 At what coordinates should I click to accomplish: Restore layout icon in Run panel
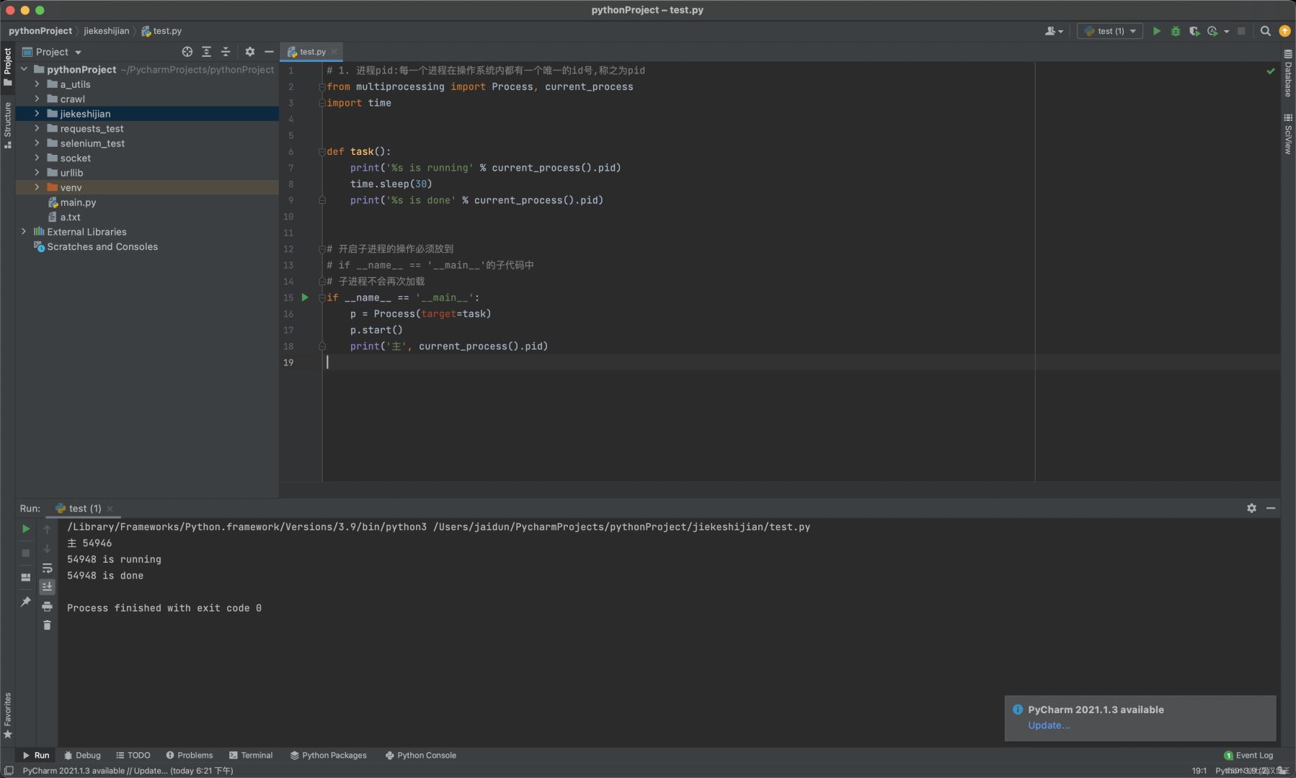(x=26, y=577)
